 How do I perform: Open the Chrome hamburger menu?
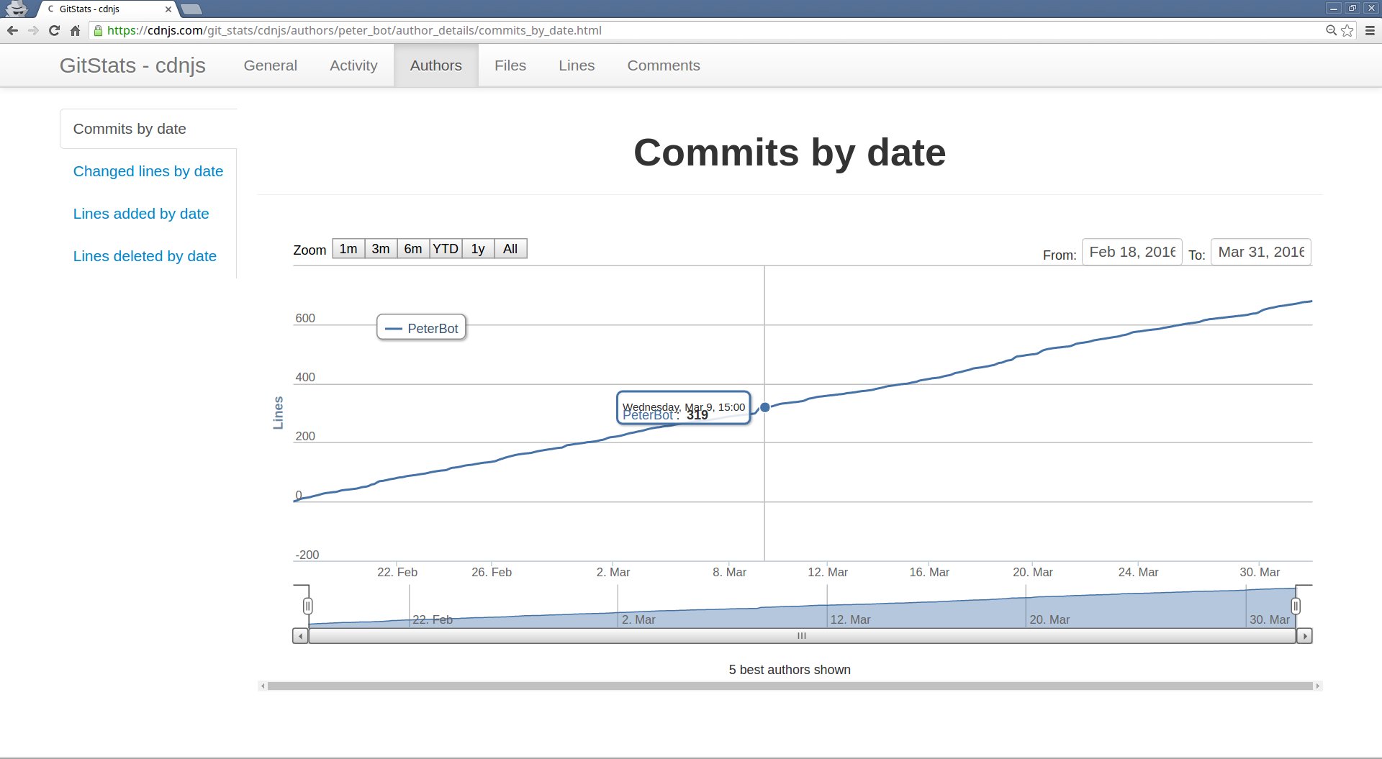click(x=1370, y=30)
